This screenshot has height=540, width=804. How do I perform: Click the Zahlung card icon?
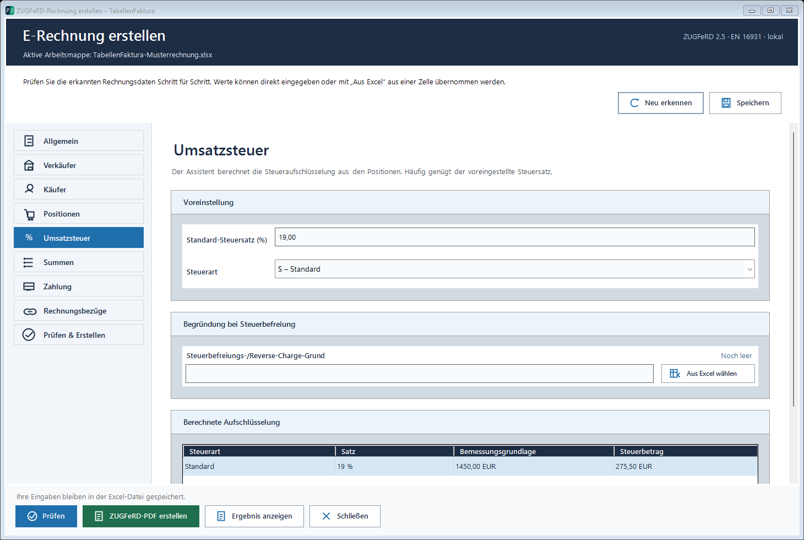[x=29, y=287]
